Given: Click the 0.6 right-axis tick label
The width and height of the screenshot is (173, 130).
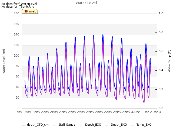Looking at the screenshot, I should point(161,51).
